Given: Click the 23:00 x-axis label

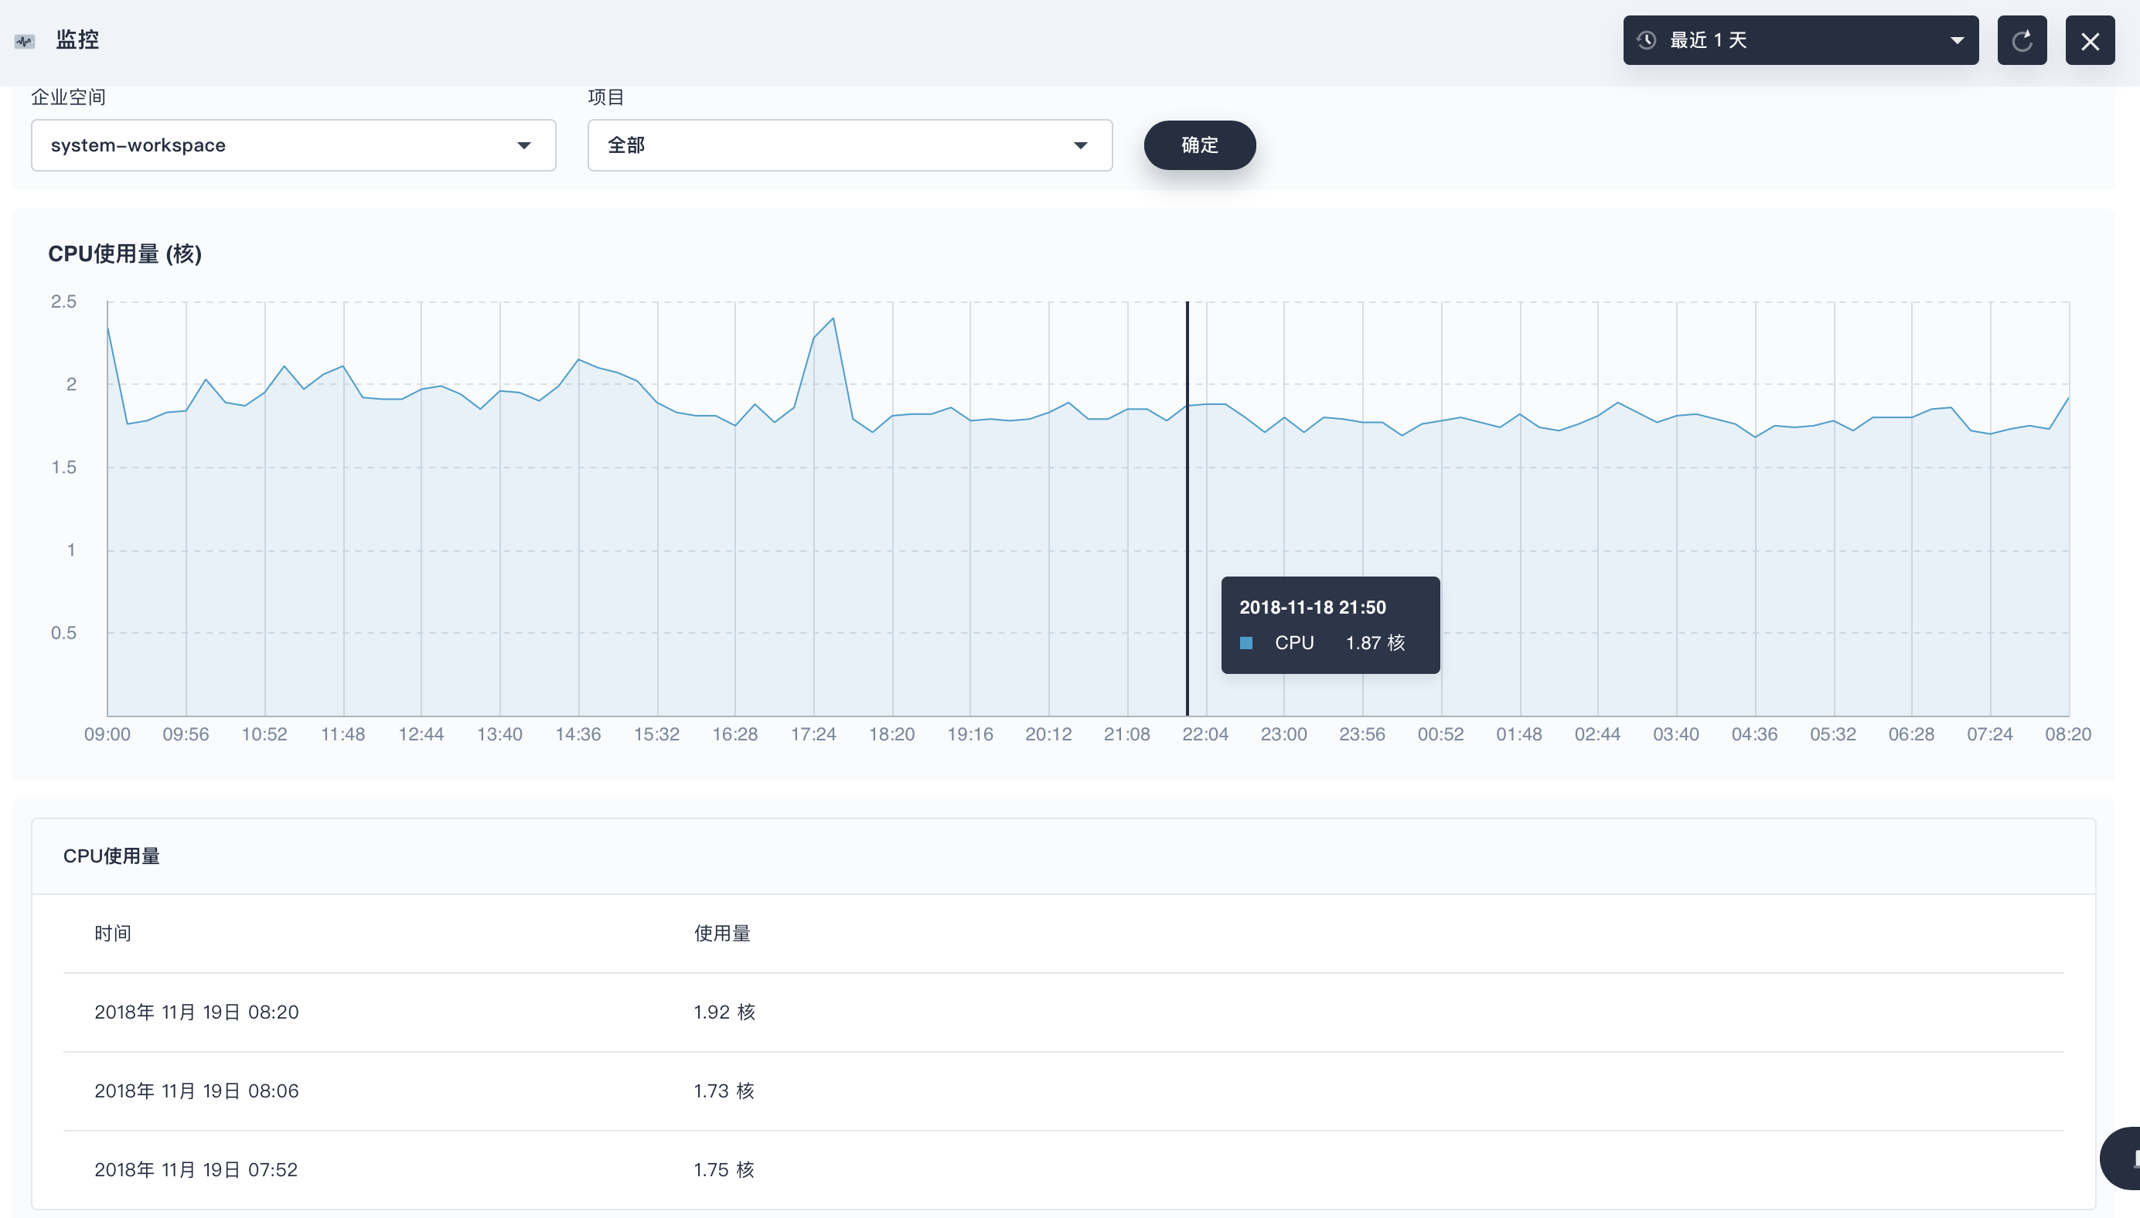Looking at the screenshot, I should pos(1283,734).
